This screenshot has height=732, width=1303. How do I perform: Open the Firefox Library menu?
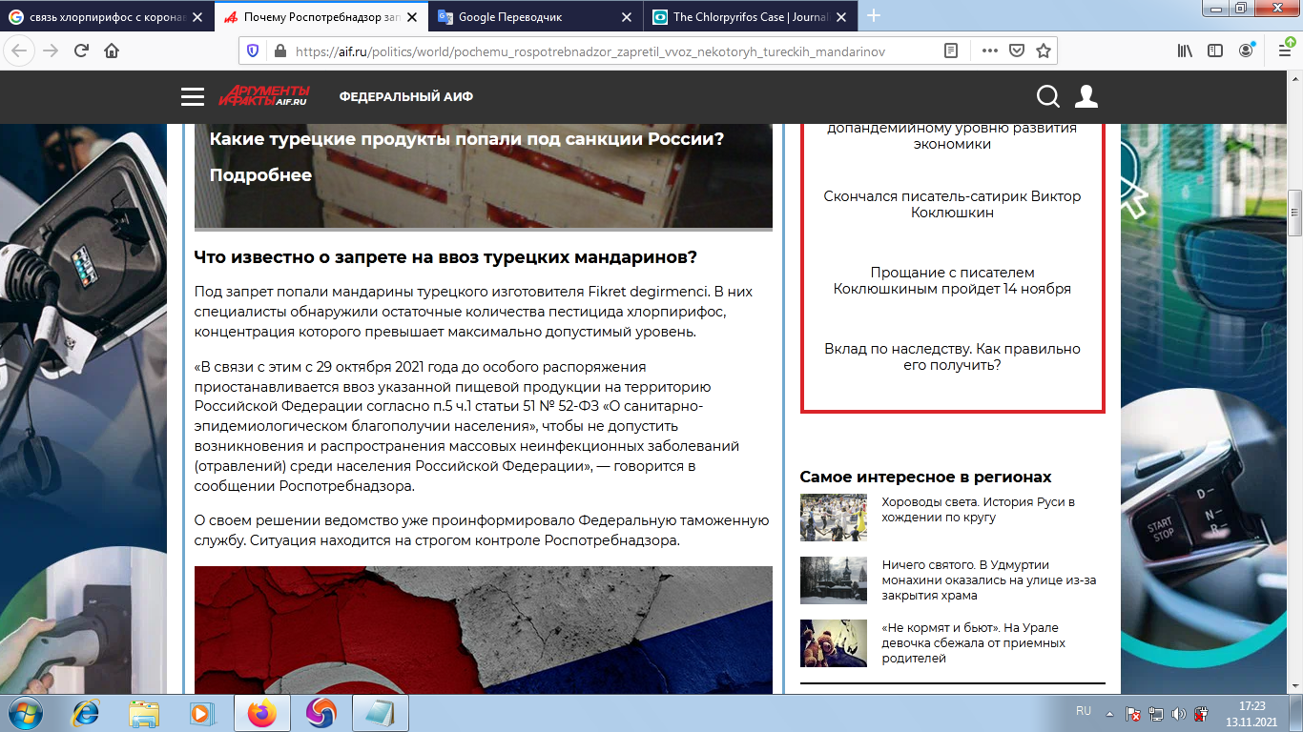[1185, 51]
